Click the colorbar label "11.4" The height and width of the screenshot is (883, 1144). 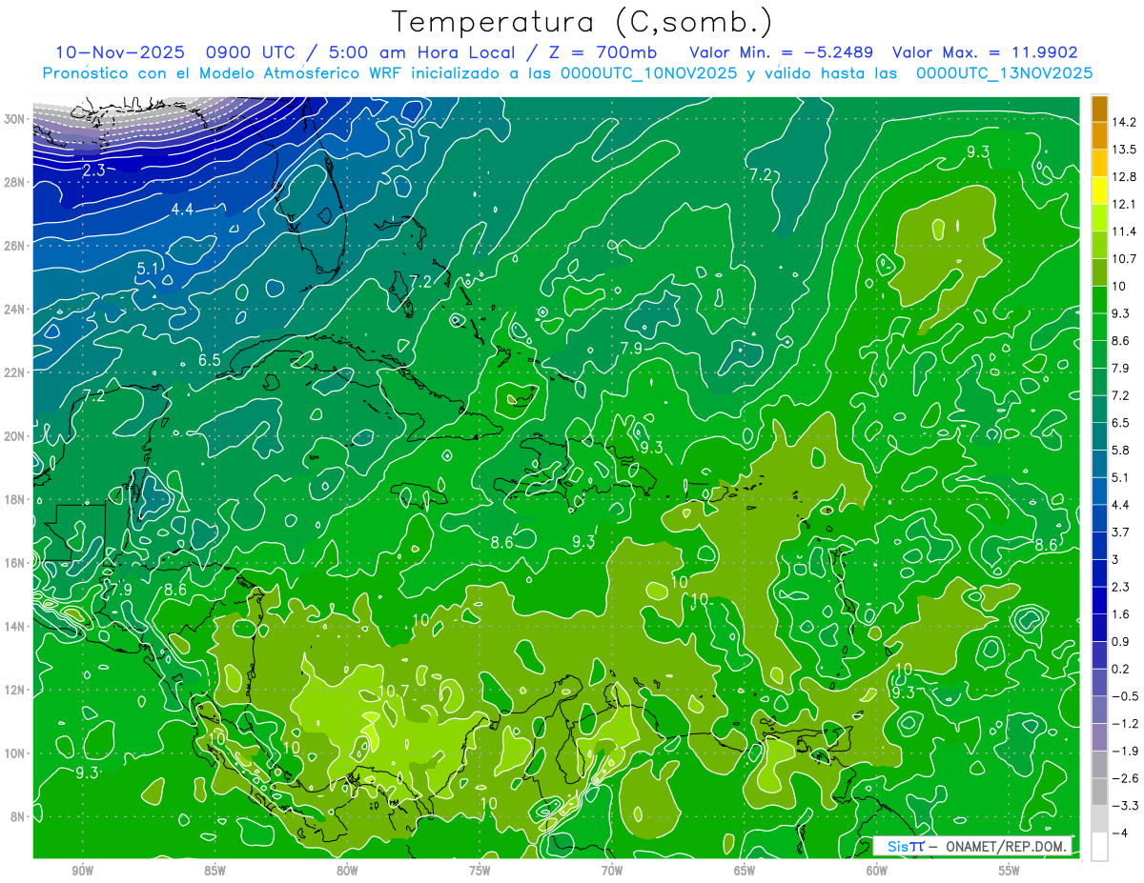(1124, 231)
